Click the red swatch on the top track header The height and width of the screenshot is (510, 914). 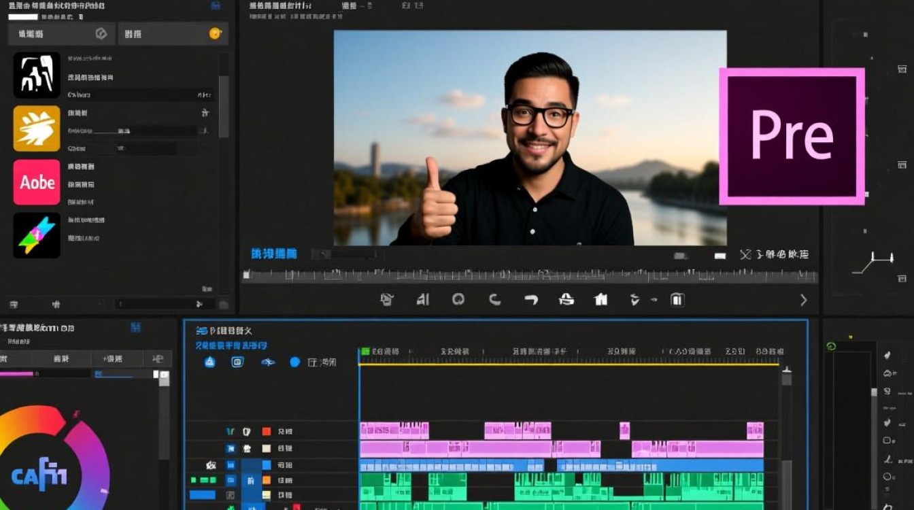[x=267, y=431]
